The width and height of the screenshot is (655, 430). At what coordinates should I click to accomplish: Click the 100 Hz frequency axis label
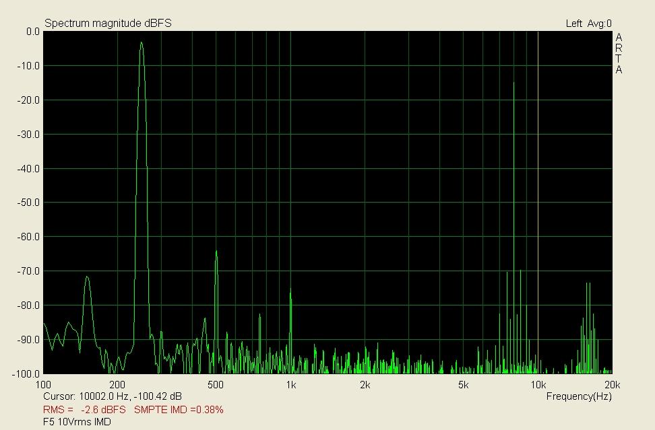[43, 385]
